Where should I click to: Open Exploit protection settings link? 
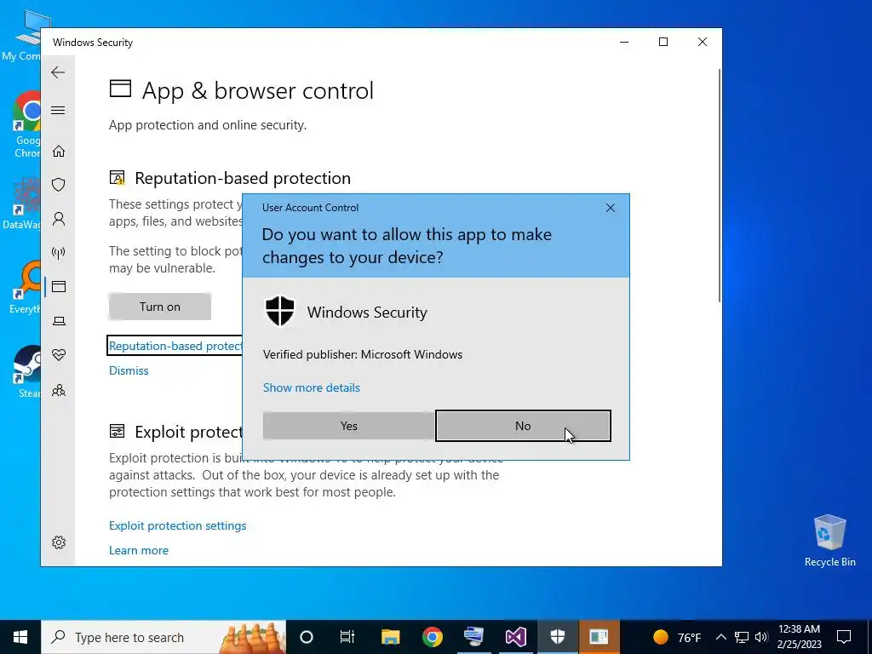click(x=177, y=525)
